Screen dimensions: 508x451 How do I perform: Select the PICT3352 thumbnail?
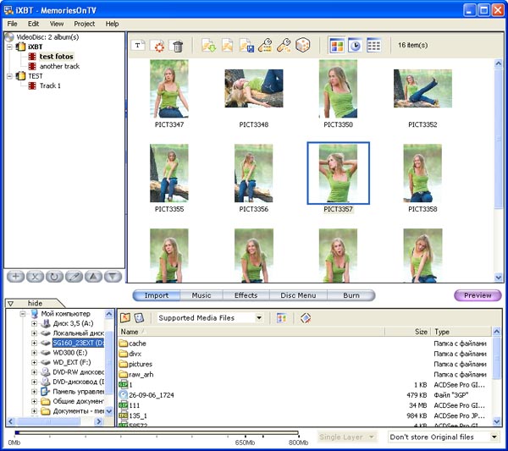pos(422,88)
